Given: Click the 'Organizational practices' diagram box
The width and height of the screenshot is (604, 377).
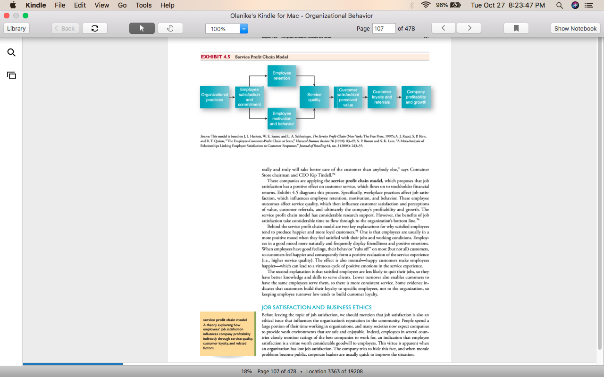Looking at the screenshot, I should pyautogui.click(x=215, y=97).
